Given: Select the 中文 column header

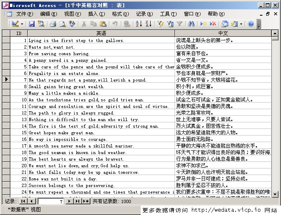Looking at the screenshot, I should click(x=223, y=33).
